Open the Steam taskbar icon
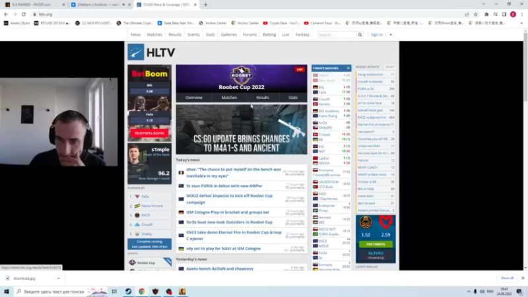 [128, 291]
